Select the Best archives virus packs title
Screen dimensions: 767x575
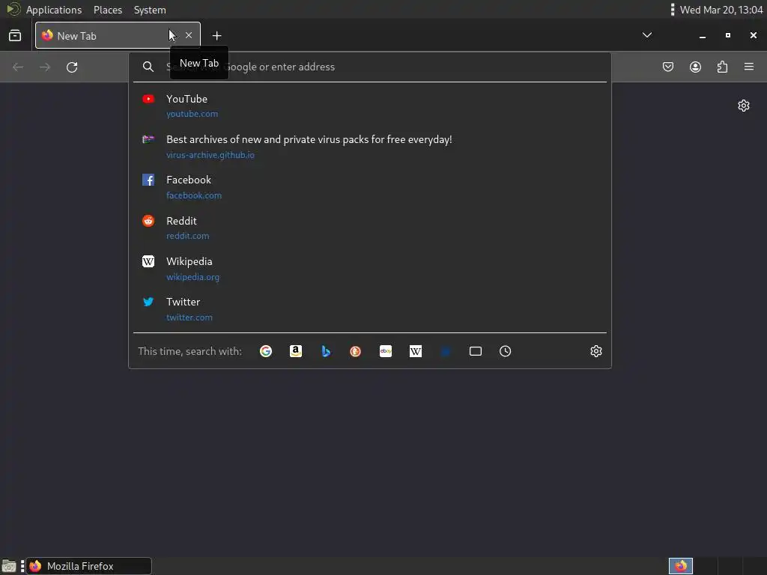pyautogui.click(x=309, y=139)
